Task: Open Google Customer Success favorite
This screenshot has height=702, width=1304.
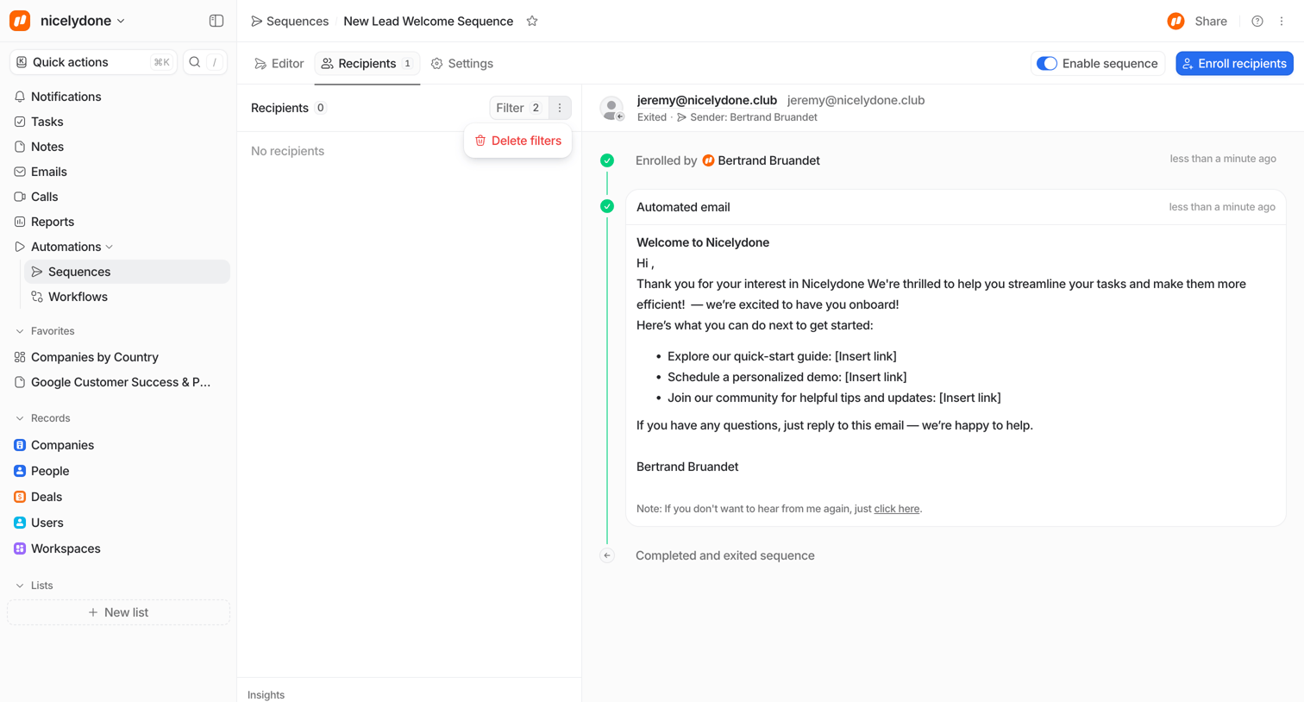Action: point(119,382)
